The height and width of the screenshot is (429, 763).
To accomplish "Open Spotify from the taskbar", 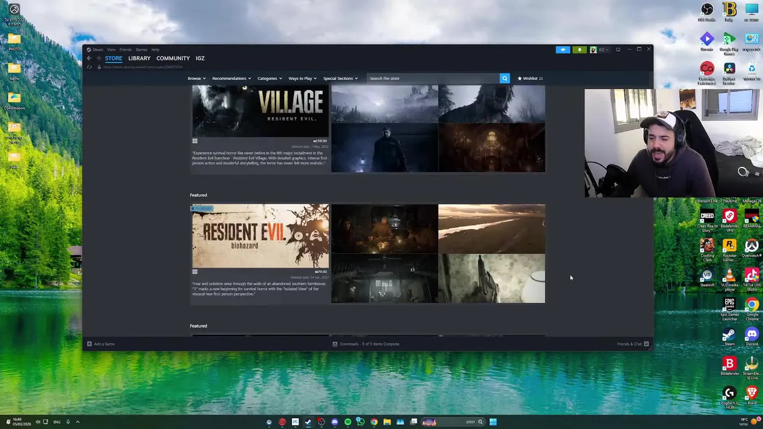I will [x=348, y=422].
